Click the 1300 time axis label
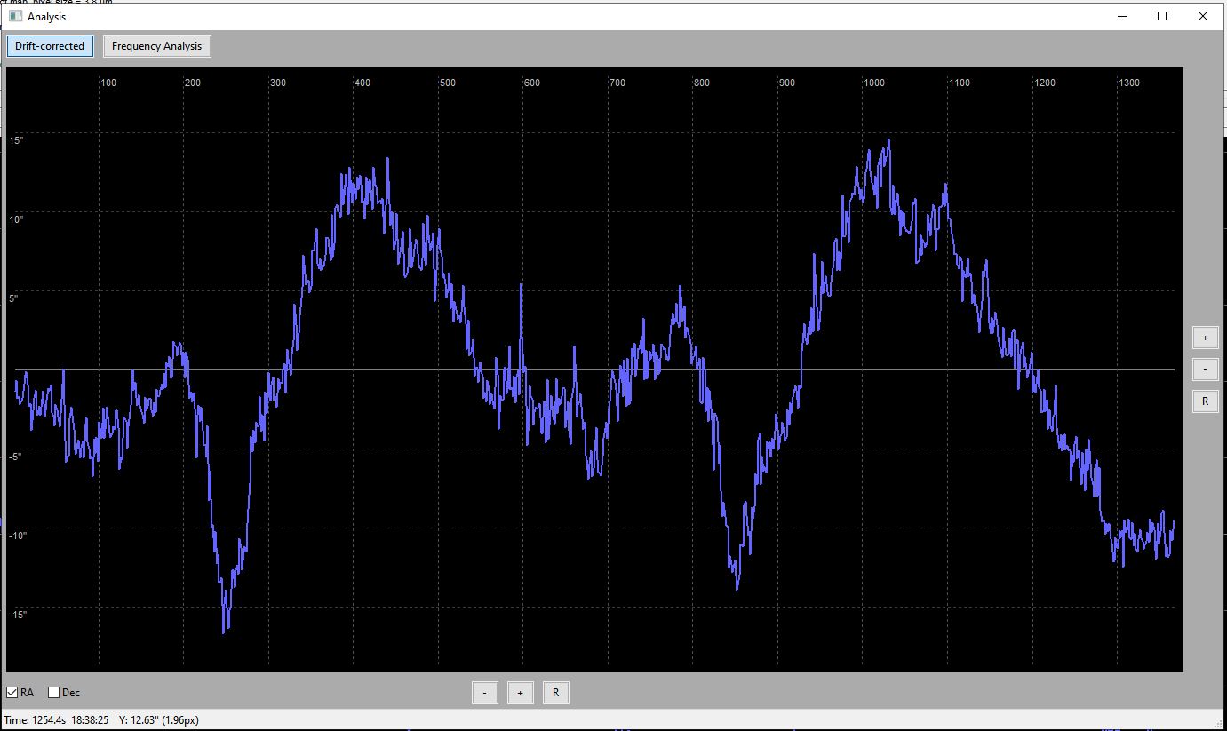Screen dimensions: 1227x731 tap(1129, 83)
